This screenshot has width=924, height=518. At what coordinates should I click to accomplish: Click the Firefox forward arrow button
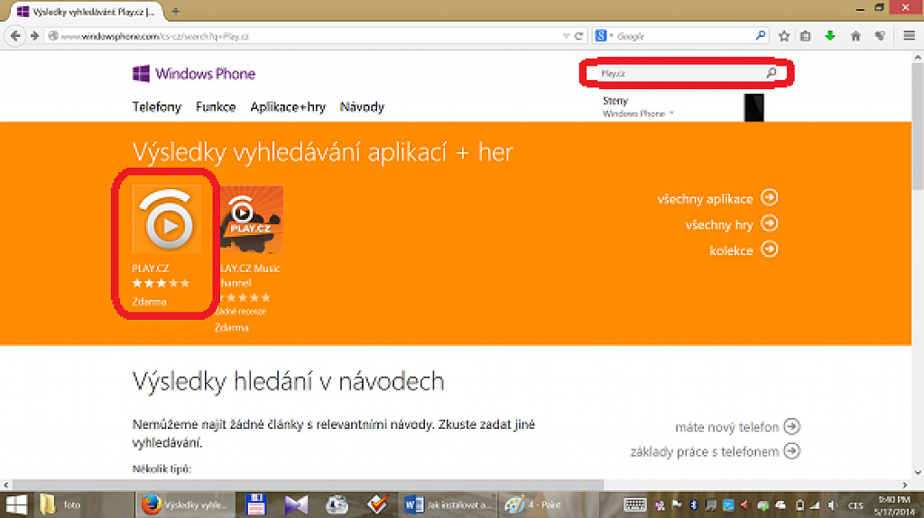pos(34,36)
